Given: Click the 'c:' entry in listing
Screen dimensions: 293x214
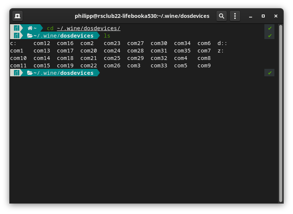Looking at the screenshot, I should [13, 44].
